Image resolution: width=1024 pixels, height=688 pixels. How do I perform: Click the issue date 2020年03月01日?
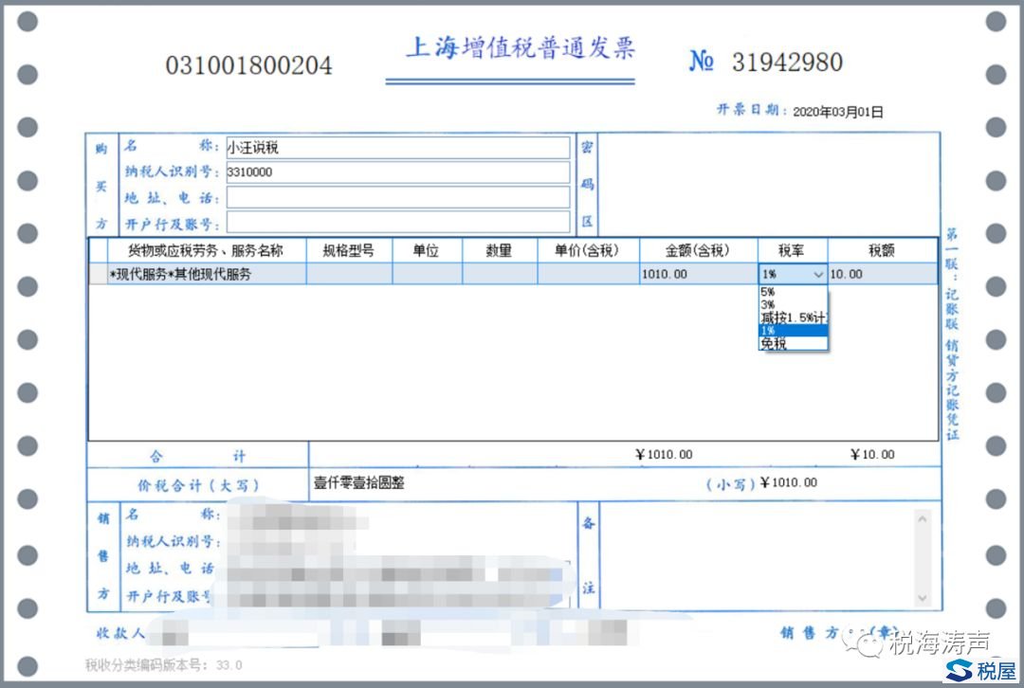(838, 112)
